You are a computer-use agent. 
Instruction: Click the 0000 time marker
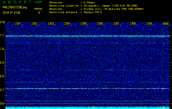[x=165, y=24]
